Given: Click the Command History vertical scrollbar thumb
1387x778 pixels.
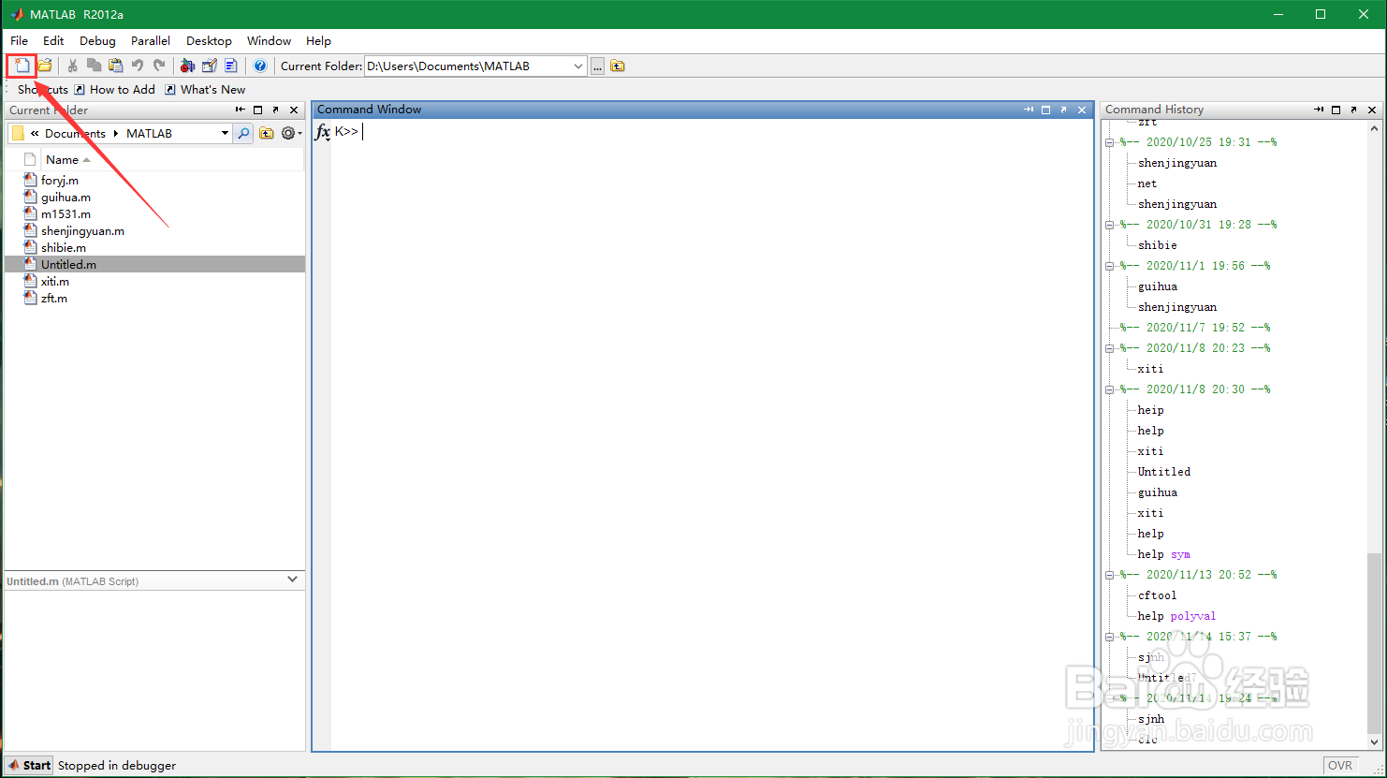Looking at the screenshot, I should [x=1374, y=642].
